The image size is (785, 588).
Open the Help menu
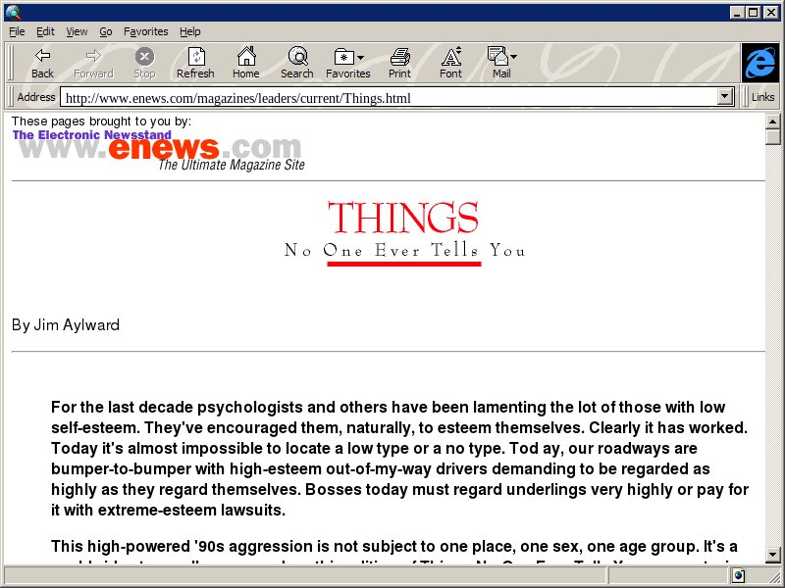pyautogui.click(x=189, y=31)
